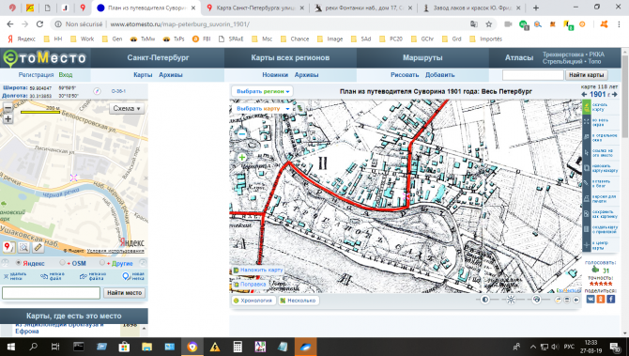The width and height of the screenshot is (629, 356).
Task: Center the map (в центр карты)
Action: coord(587,245)
